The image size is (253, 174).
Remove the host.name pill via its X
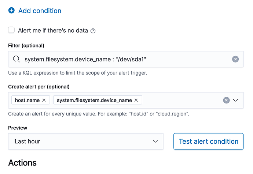point(44,100)
